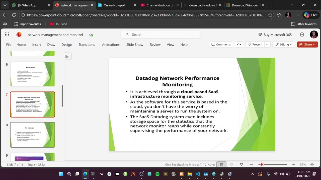The image size is (321, 180).
Task: Click the Share button
Action: [307, 44]
